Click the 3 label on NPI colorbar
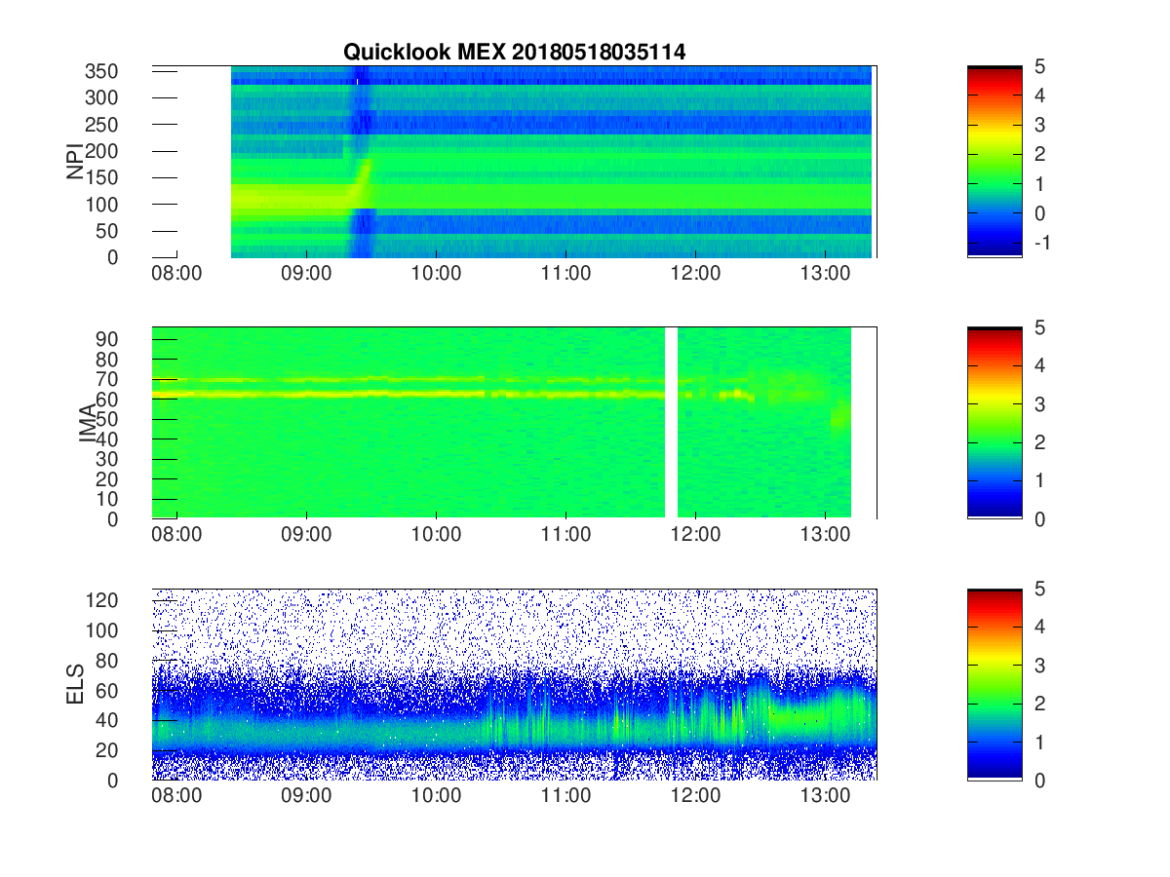 tap(1039, 125)
